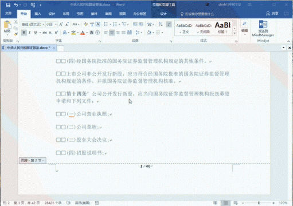
Task: Open the File tab
Action: [8, 14]
